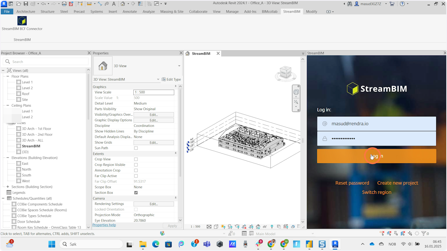Click Edit button for Visibility/Graphics Overrides
The image size is (447, 251).
[x=153, y=115]
